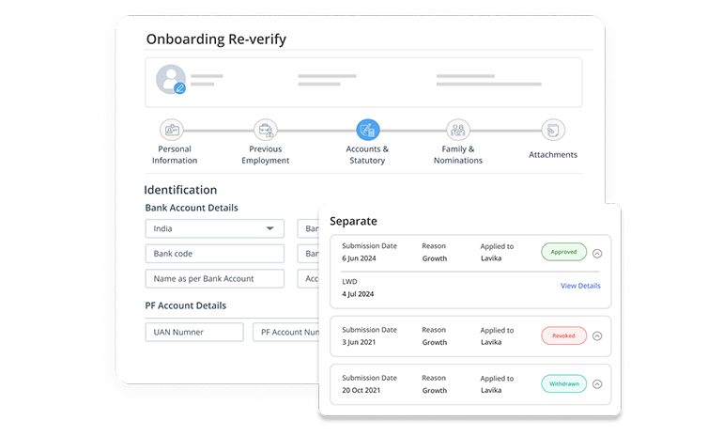Edit profile photo via pencil badge

(x=180, y=88)
